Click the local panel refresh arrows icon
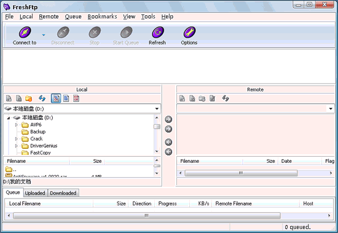Image resolution: width=338 pixels, height=233 pixels. (42, 98)
